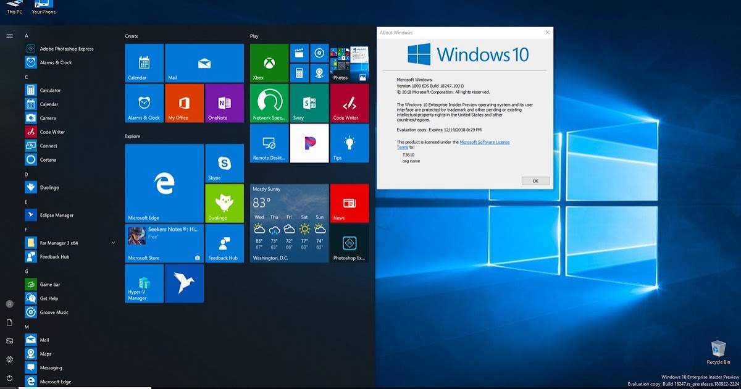The height and width of the screenshot is (389, 741).
Task: Launch the Duolingo owl tile
Action: (x=224, y=204)
